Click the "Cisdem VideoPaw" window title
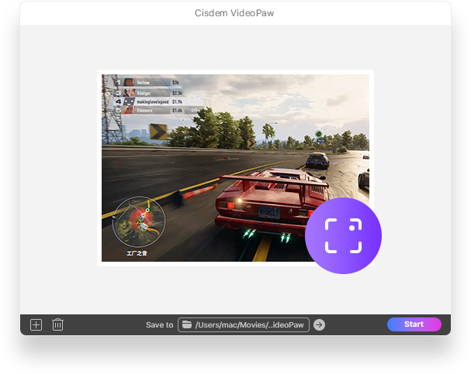This screenshot has height=374, width=471. [234, 13]
